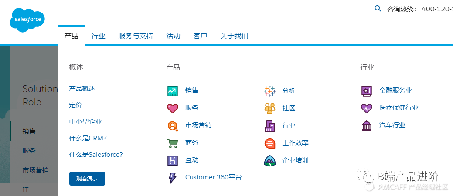Viewport: 453px width, 196px height.
Task: Click the pink heart 服务 icon
Action: [173, 108]
